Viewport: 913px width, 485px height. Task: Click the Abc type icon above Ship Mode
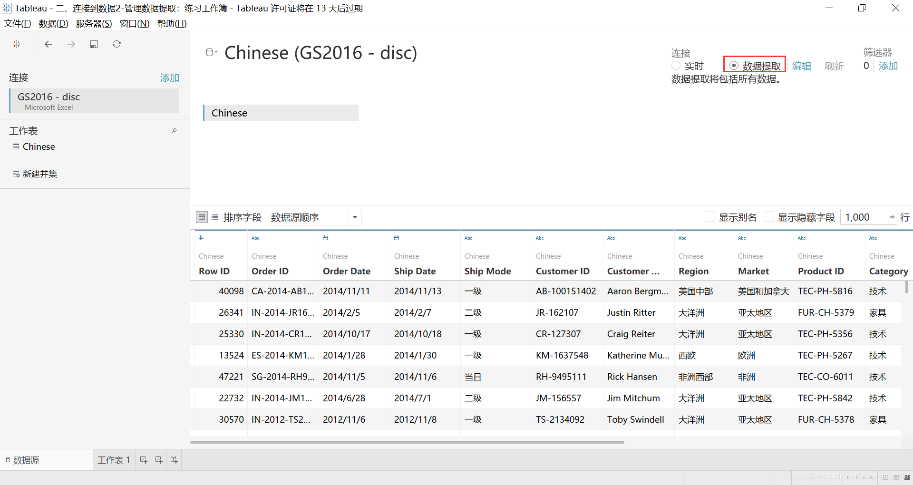(468, 238)
